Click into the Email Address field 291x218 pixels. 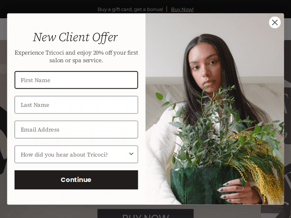(76, 129)
